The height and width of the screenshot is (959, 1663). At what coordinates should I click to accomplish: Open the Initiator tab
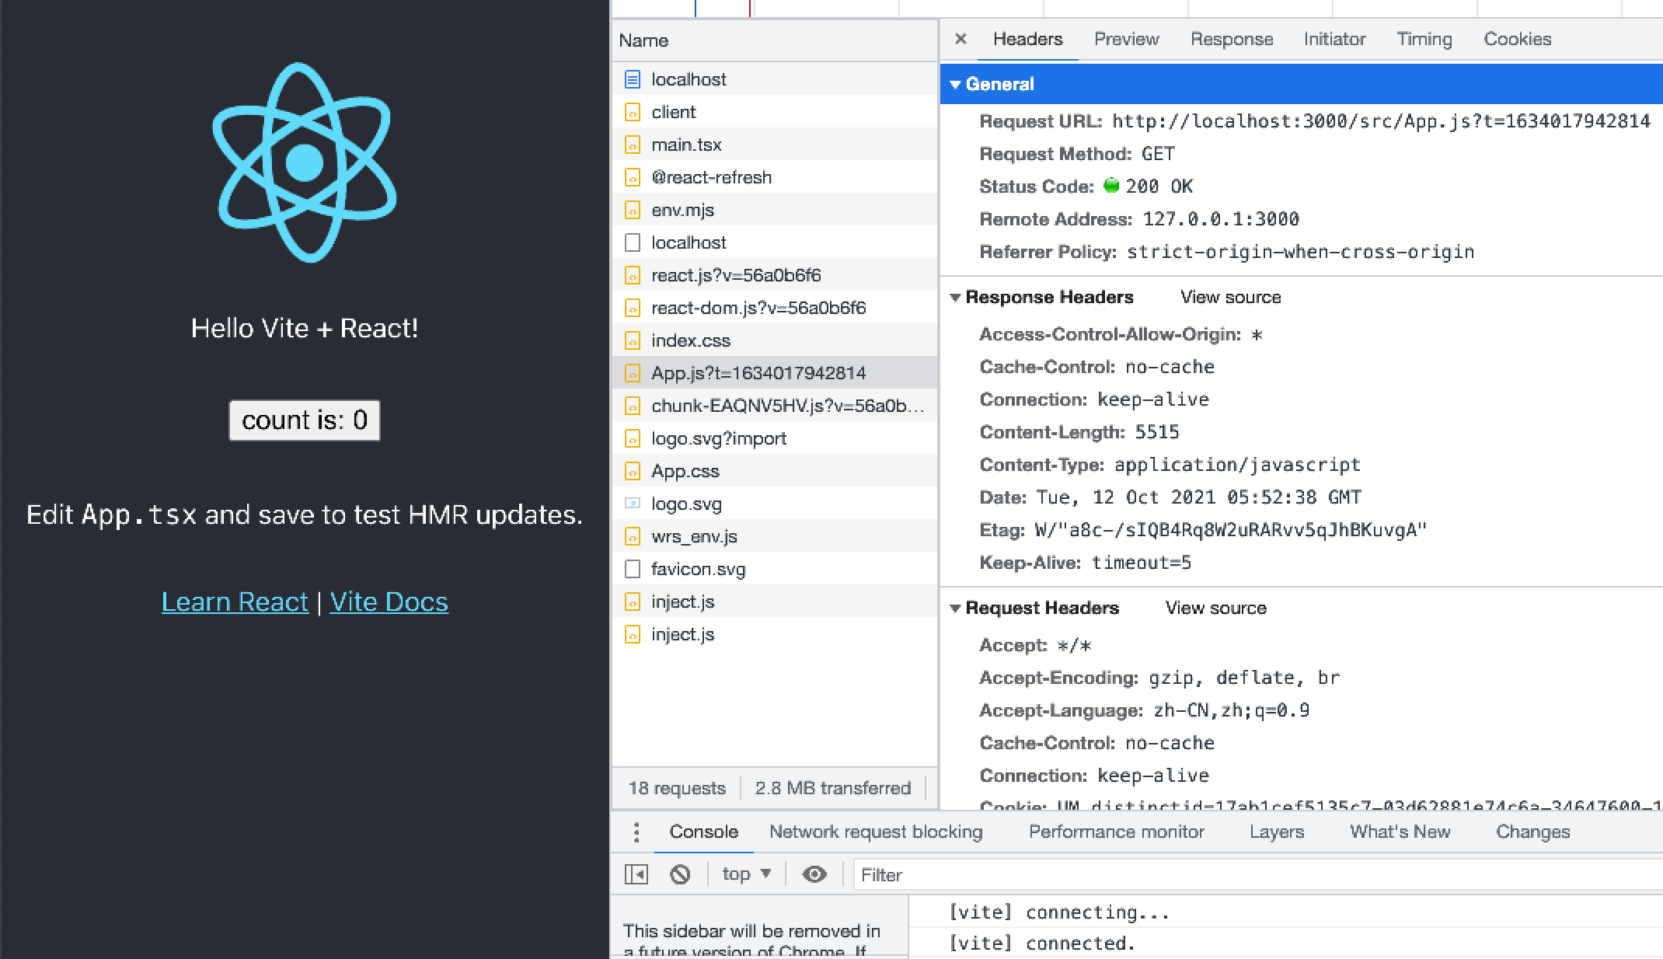point(1334,39)
